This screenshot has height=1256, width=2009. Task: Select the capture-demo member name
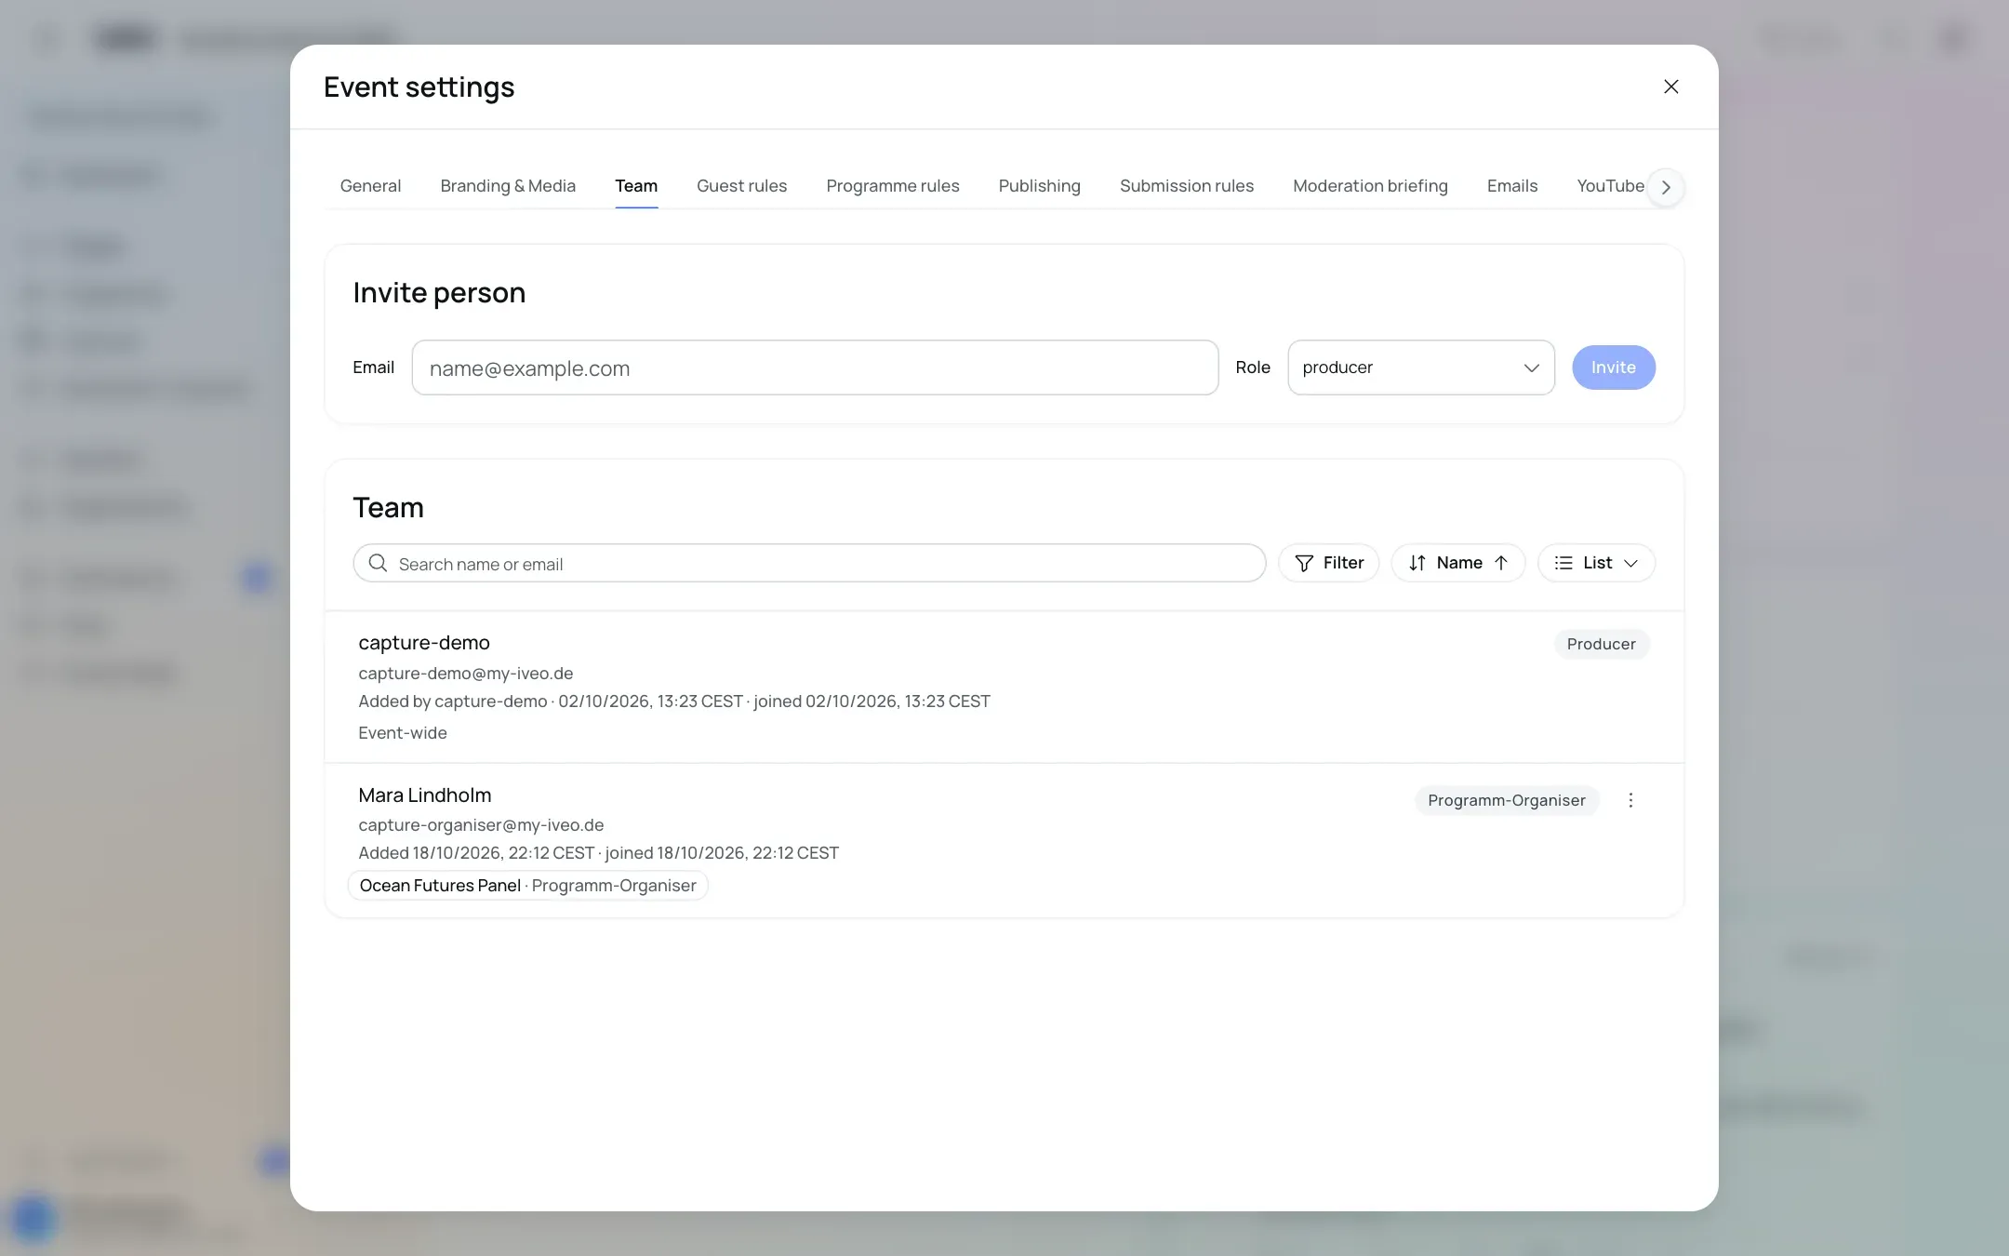[424, 643]
